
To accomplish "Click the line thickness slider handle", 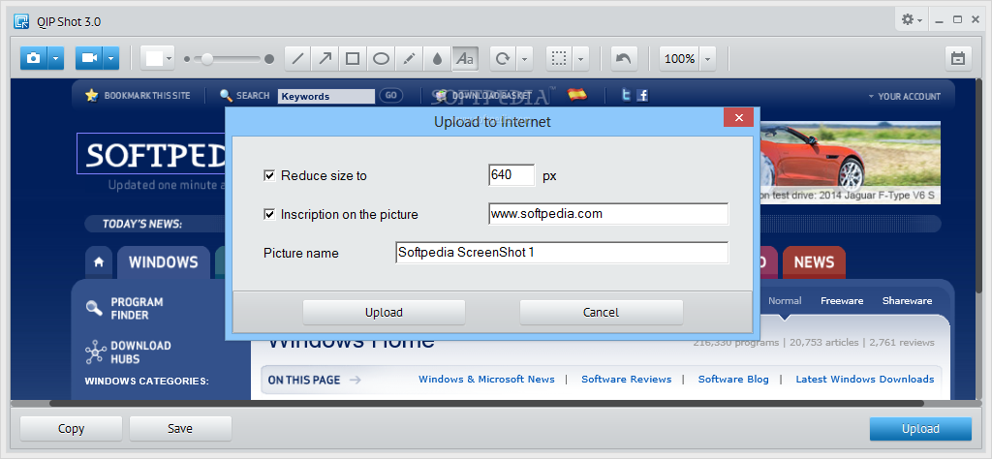I will click(207, 59).
